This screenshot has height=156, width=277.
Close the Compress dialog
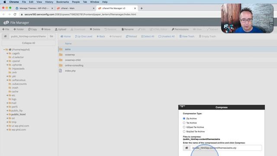[x=182, y=107]
